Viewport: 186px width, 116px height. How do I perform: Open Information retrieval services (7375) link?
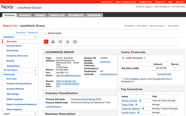click(x=86, y=99)
